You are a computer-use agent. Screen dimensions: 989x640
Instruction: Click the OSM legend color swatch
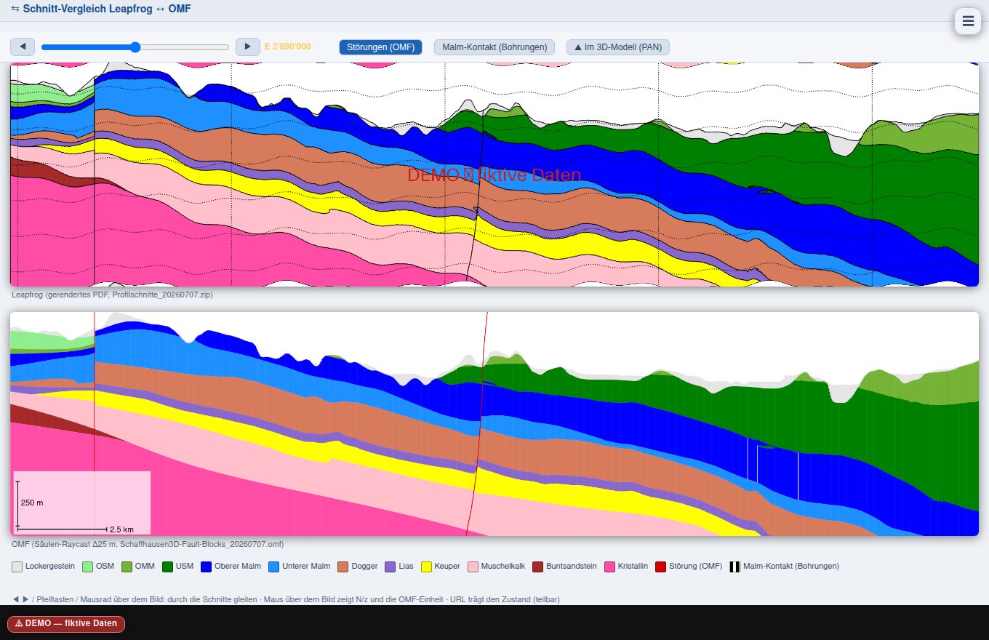[x=88, y=567]
